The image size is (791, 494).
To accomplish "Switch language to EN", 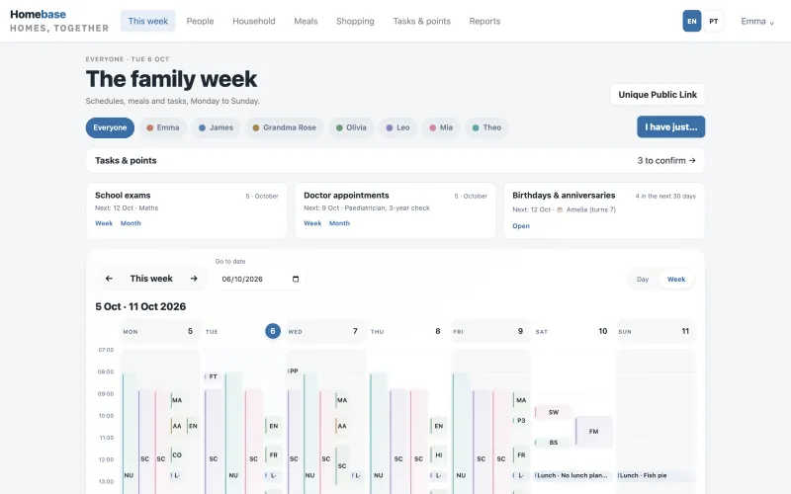I will pyautogui.click(x=691, y=21).
